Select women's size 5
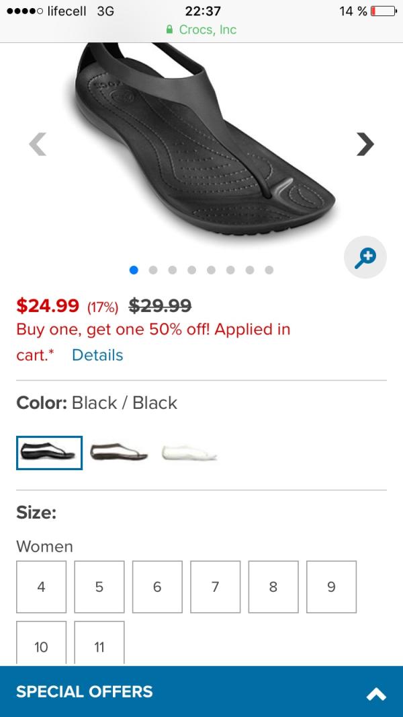This screenshot has width=403, height=717. click(x=99, y=587)
